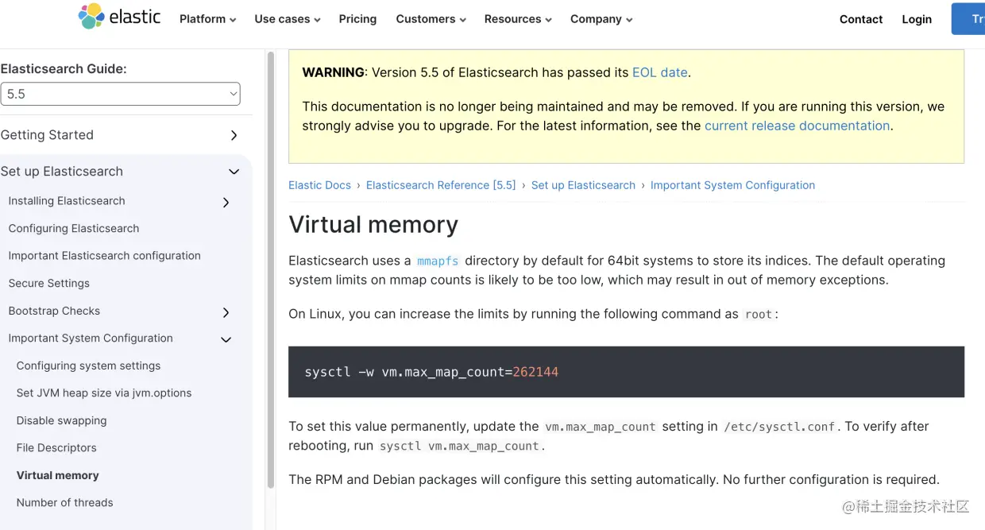Click Elasticsearch Reference [5.5] breadcrumb
The width and height of the screenshot is (985, 530).
pos(441,185)
